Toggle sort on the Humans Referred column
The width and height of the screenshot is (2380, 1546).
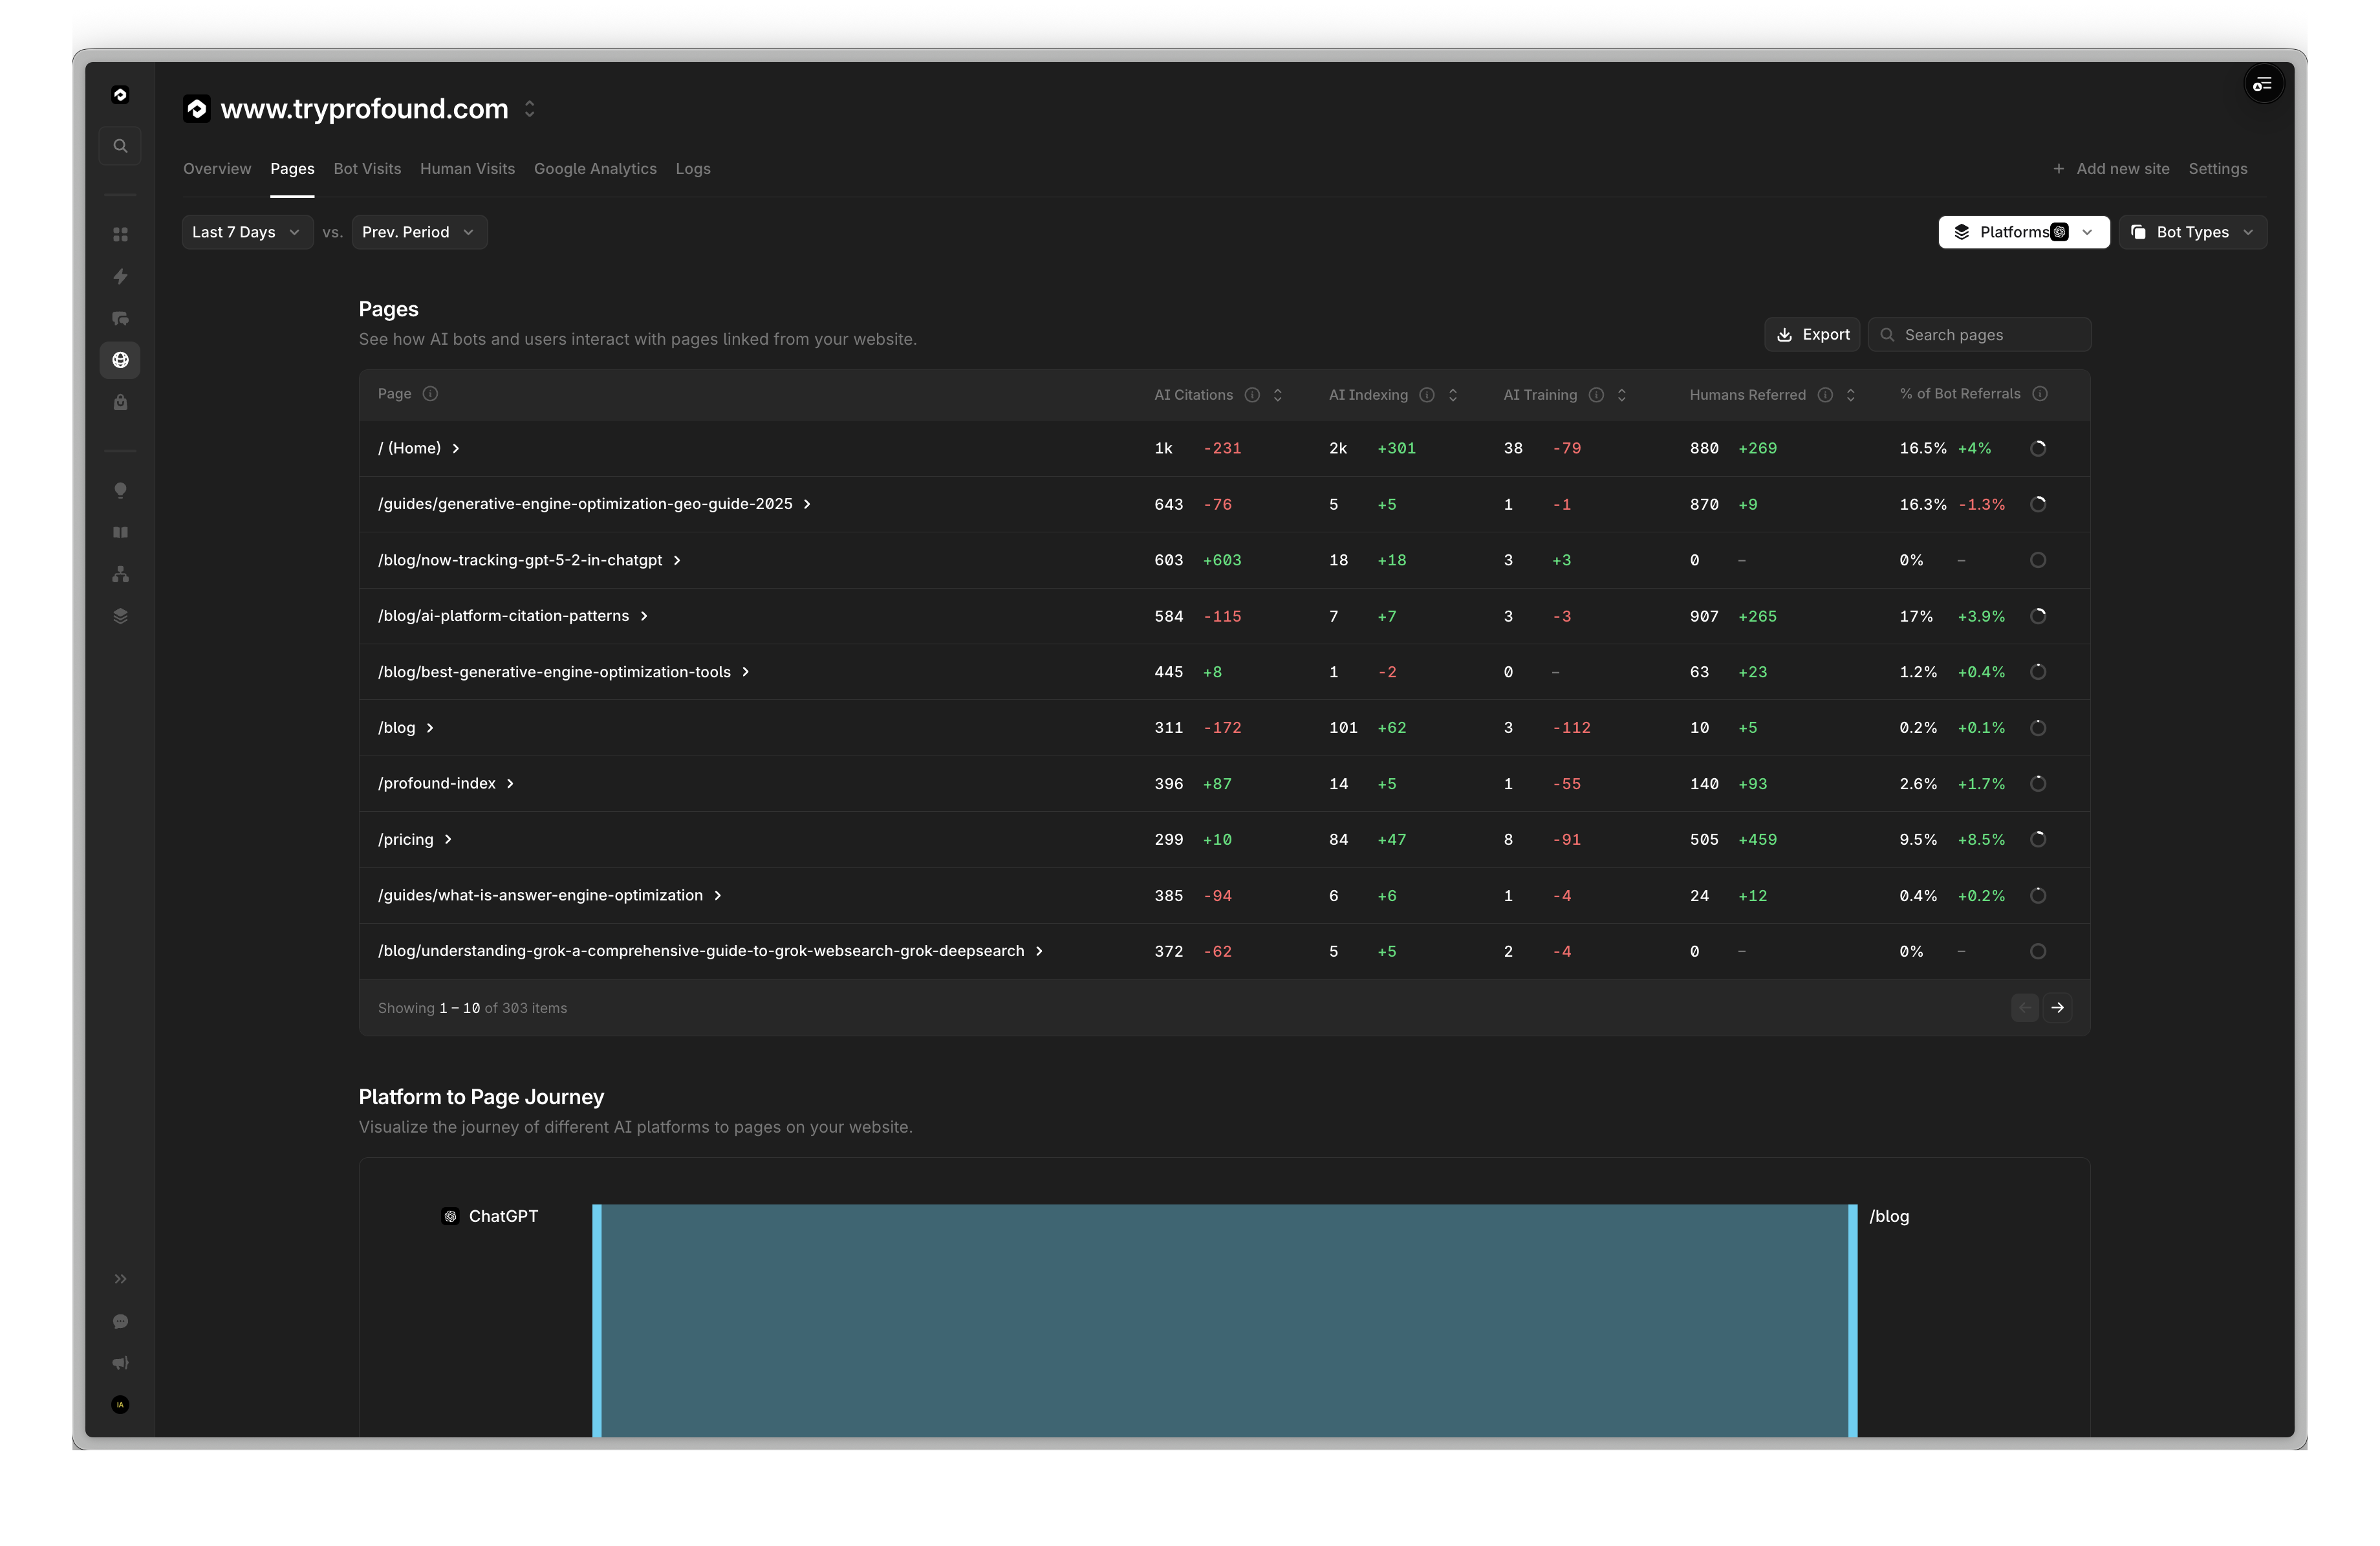point(1850,395)
